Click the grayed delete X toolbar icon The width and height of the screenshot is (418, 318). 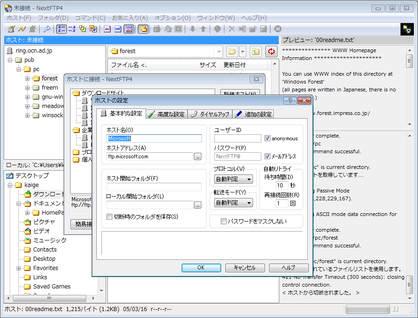pos(232,29)
